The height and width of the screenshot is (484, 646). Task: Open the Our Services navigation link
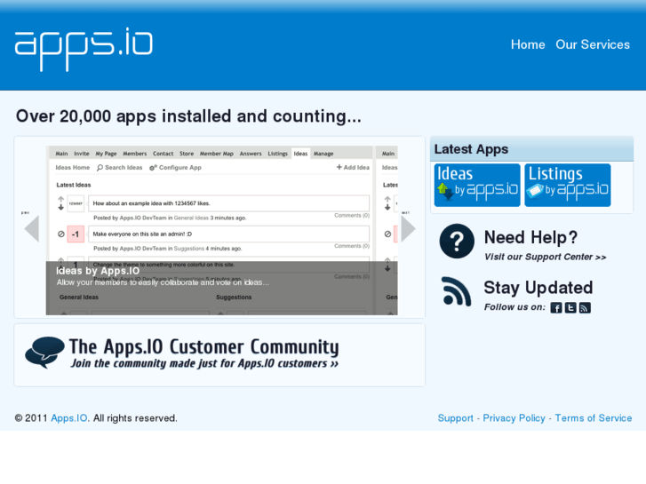(x=593, y=44)
